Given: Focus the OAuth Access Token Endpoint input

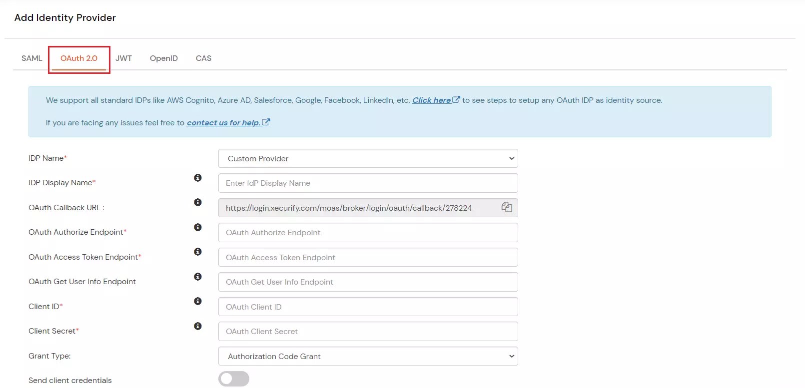Looking at the screenshot, I should [368, 257].
